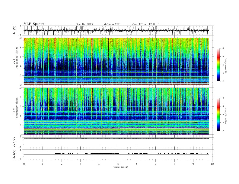
Task: Click the "start UT = 12:0 :1" text
Action: pos(146,24)
